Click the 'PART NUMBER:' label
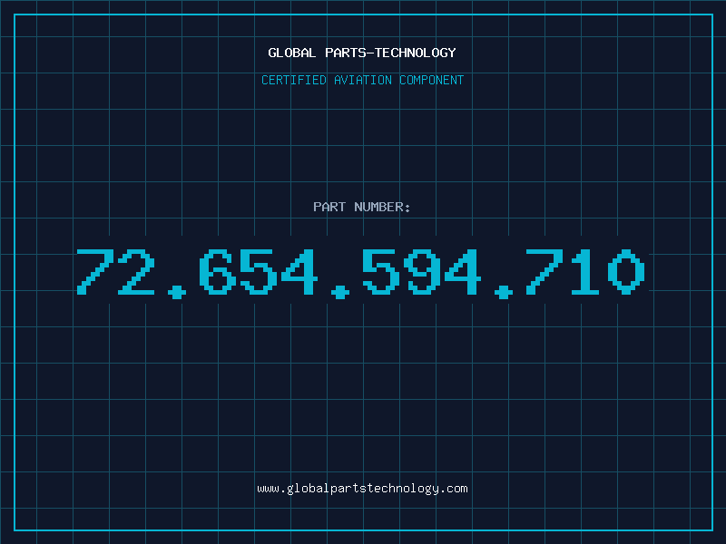 pyautogui.click(x=362, y=207)
